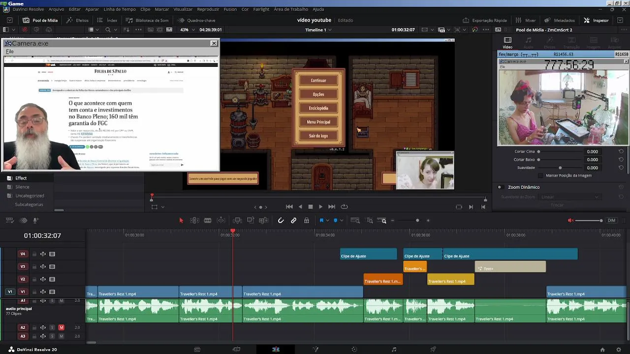Open the Efeitos panel
This screenshot has width=630, height=354.
pos(78,20)
